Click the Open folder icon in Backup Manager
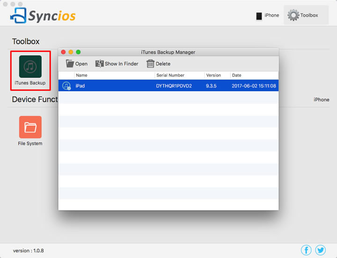 tap(70, 64)
